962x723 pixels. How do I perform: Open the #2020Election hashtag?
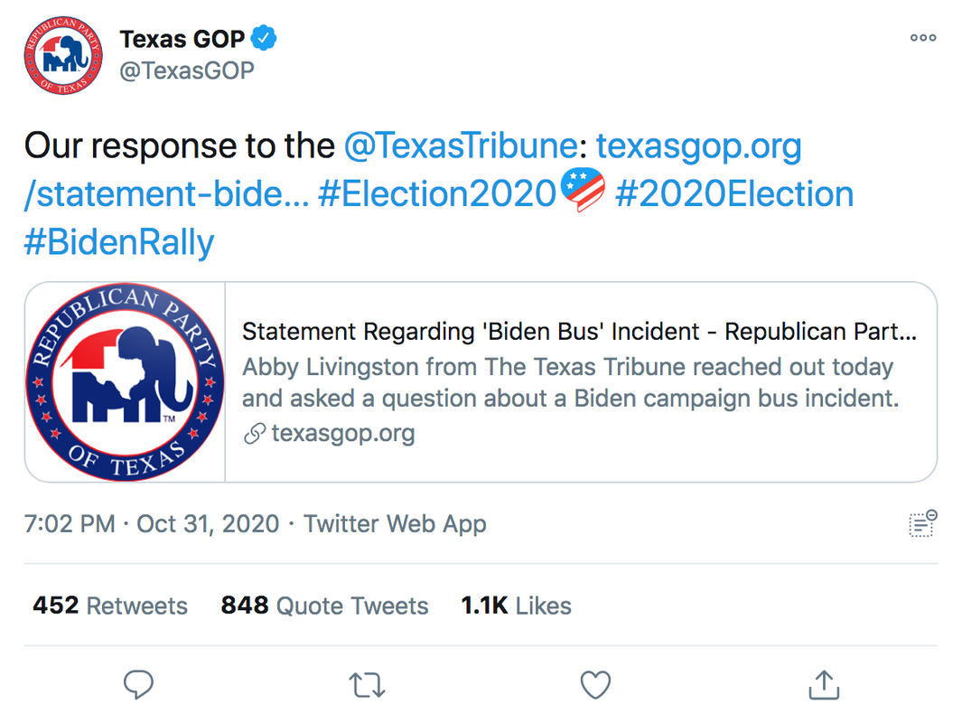click(734, 194)
